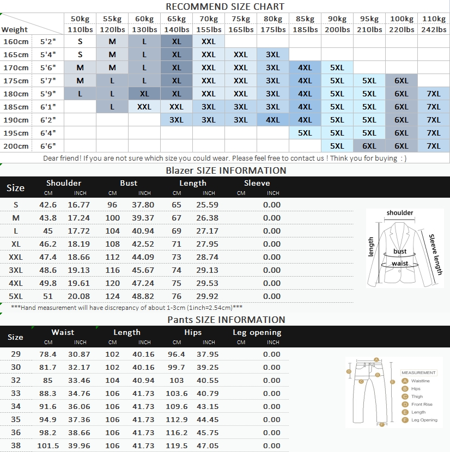This screenshot has height=452, width=450.
Task: Click the Blazer SIZE INFORMATION title
Action: point(226,170)
